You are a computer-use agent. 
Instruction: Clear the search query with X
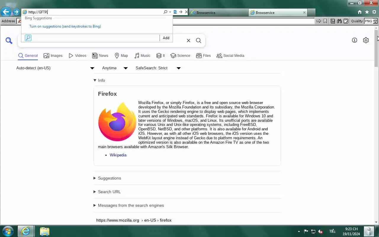[188, 41]
